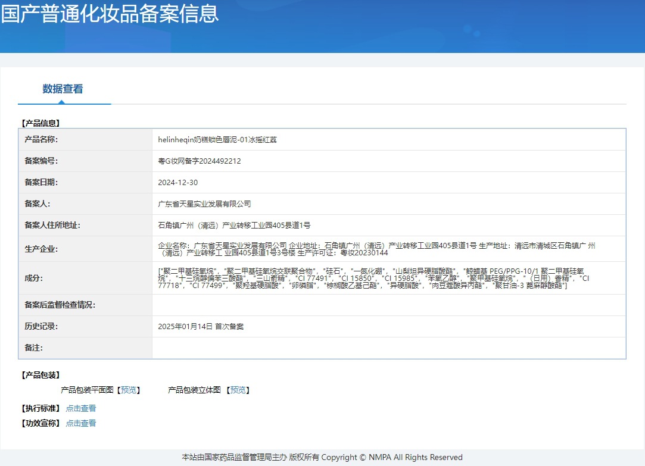Click the 【产品包装】 section heading
The height and width of the screenshot is (466, 645).
tap(40, 375)
